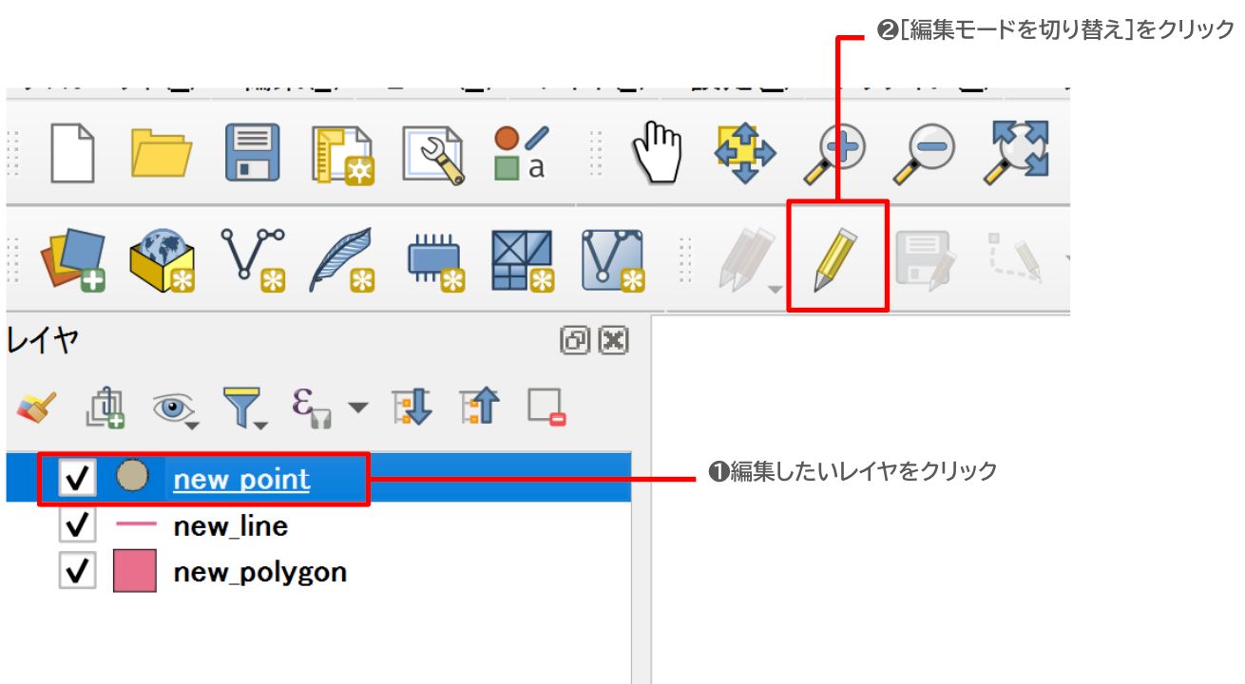Activate the Zoom Out magnifier

pyautogui.click(x=923, y=153)
